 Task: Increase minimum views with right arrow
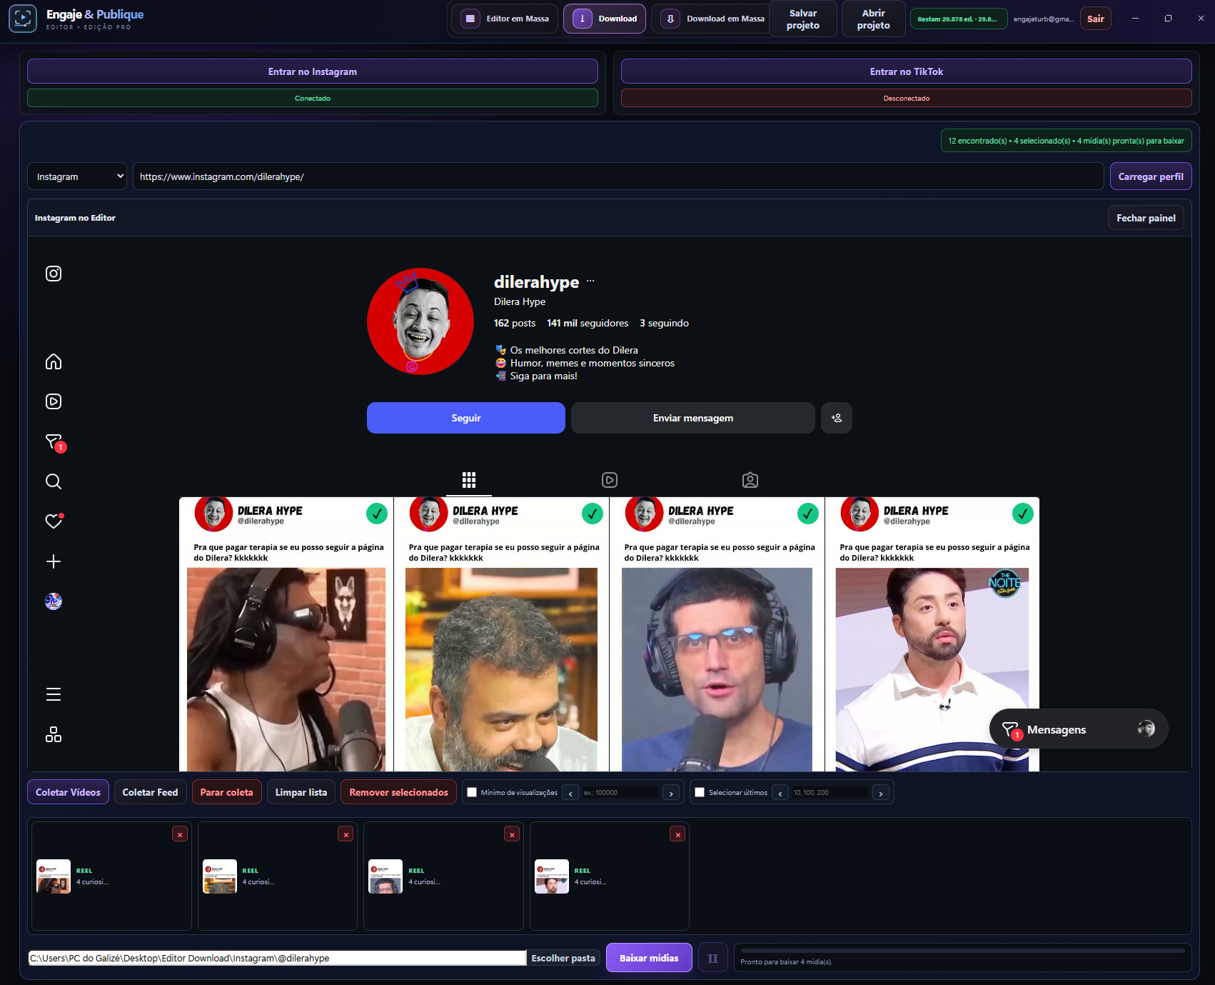point(671,793)
